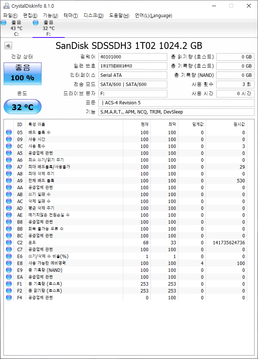Click status circle for drive C:

(3, 23)
